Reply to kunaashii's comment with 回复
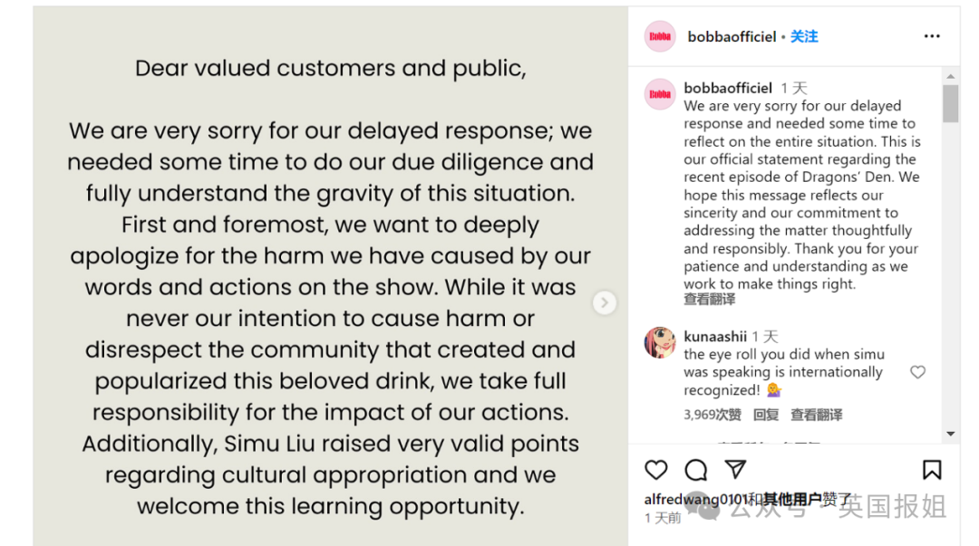979x546 pixels. pyautogui.click(x=766, y=415)
